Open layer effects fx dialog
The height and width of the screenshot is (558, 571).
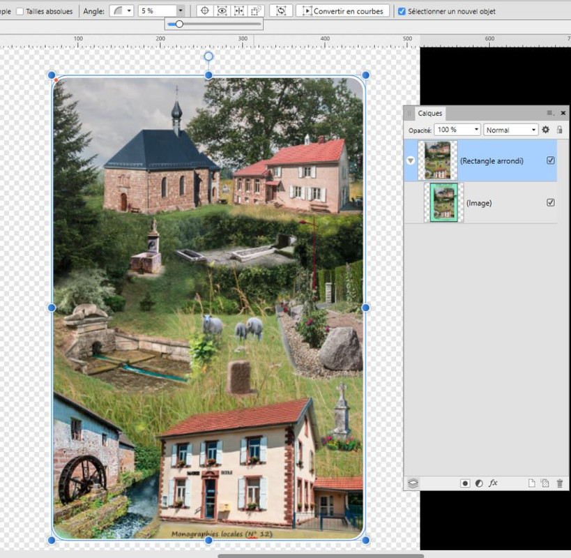493,483
